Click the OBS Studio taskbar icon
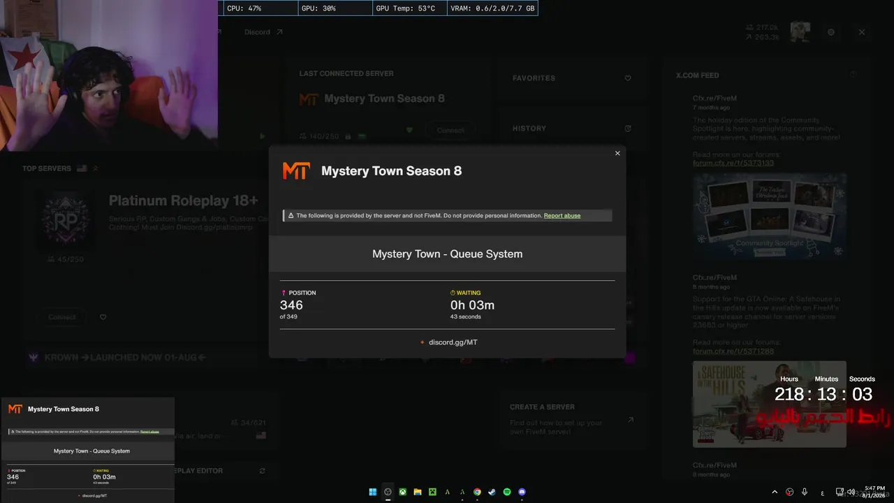This screenshot has height=503, width=894. pos(388,492)
